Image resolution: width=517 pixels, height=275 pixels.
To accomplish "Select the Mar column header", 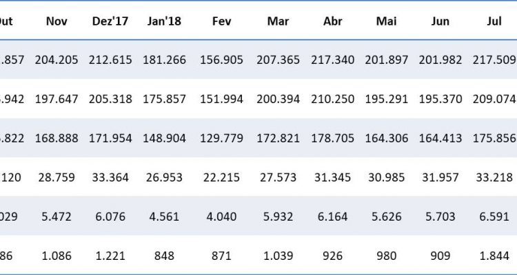I will pos(277,21).
